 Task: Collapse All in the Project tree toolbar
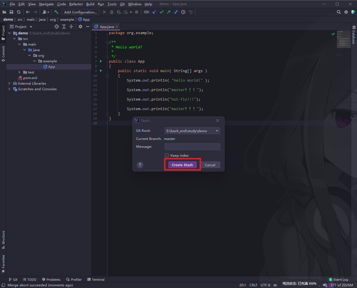coord(71,27)
